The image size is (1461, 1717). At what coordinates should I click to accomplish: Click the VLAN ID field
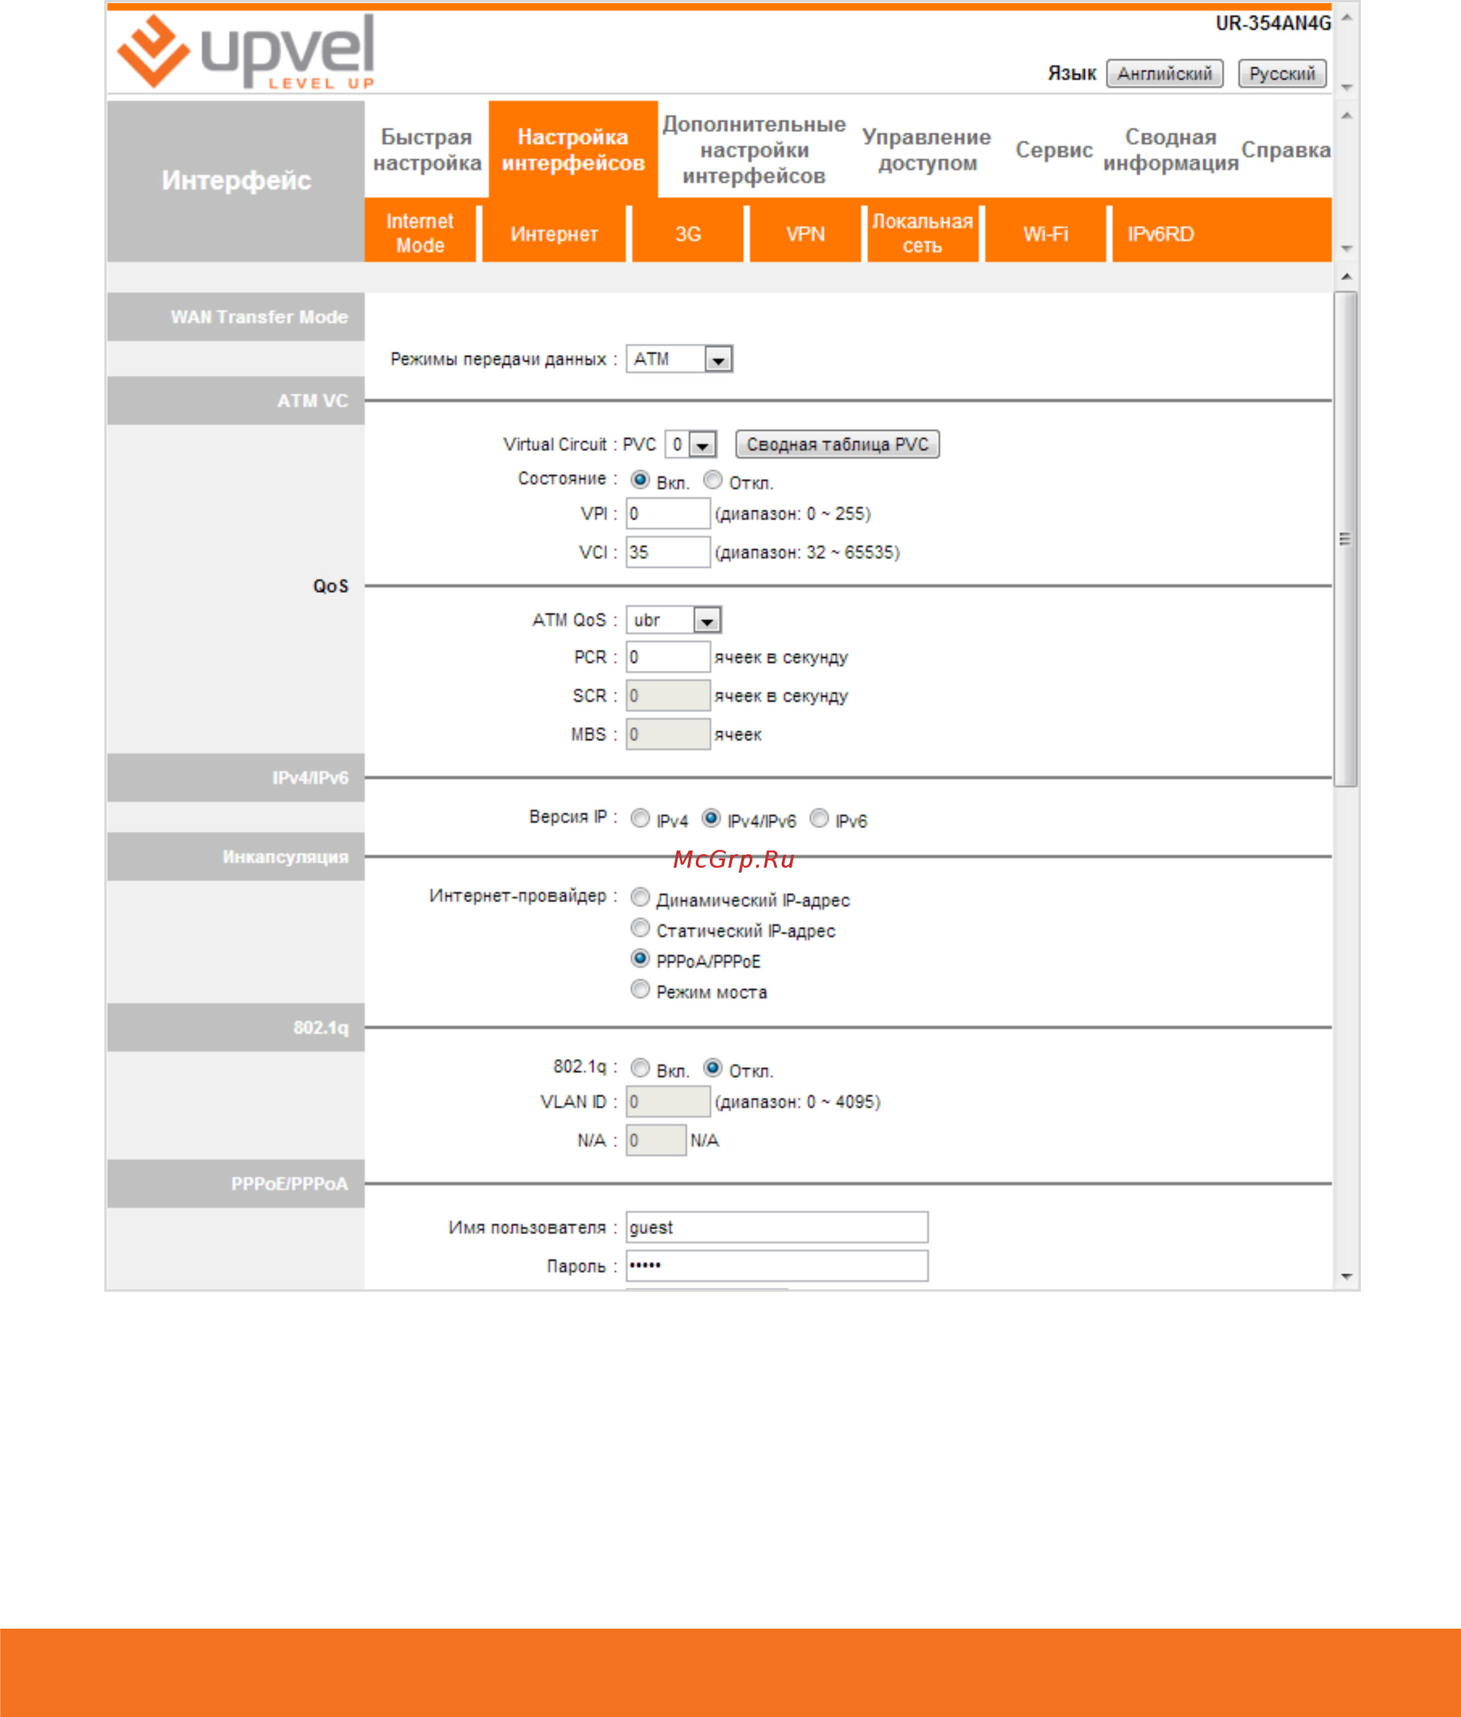[668, 1102]
